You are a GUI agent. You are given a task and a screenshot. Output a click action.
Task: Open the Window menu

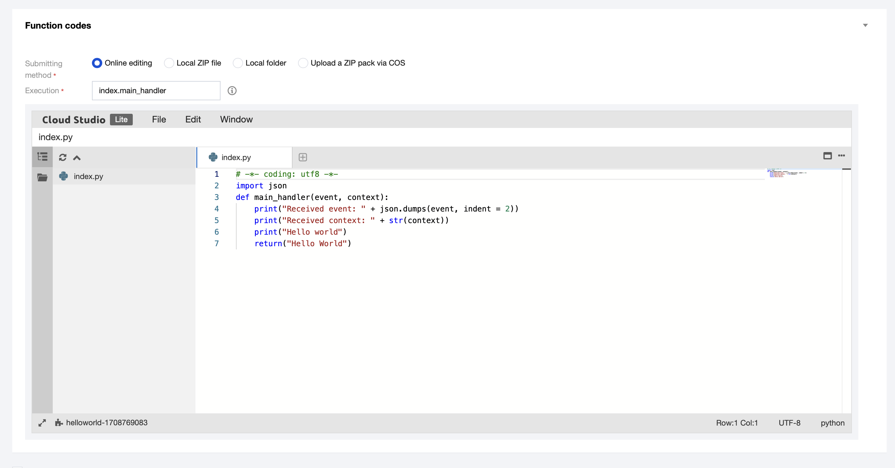[236, 120]
